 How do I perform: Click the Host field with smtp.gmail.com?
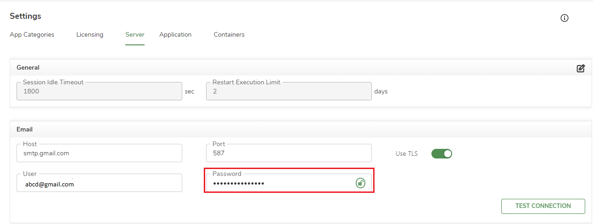pyautogui.click(x=99, y=153)
